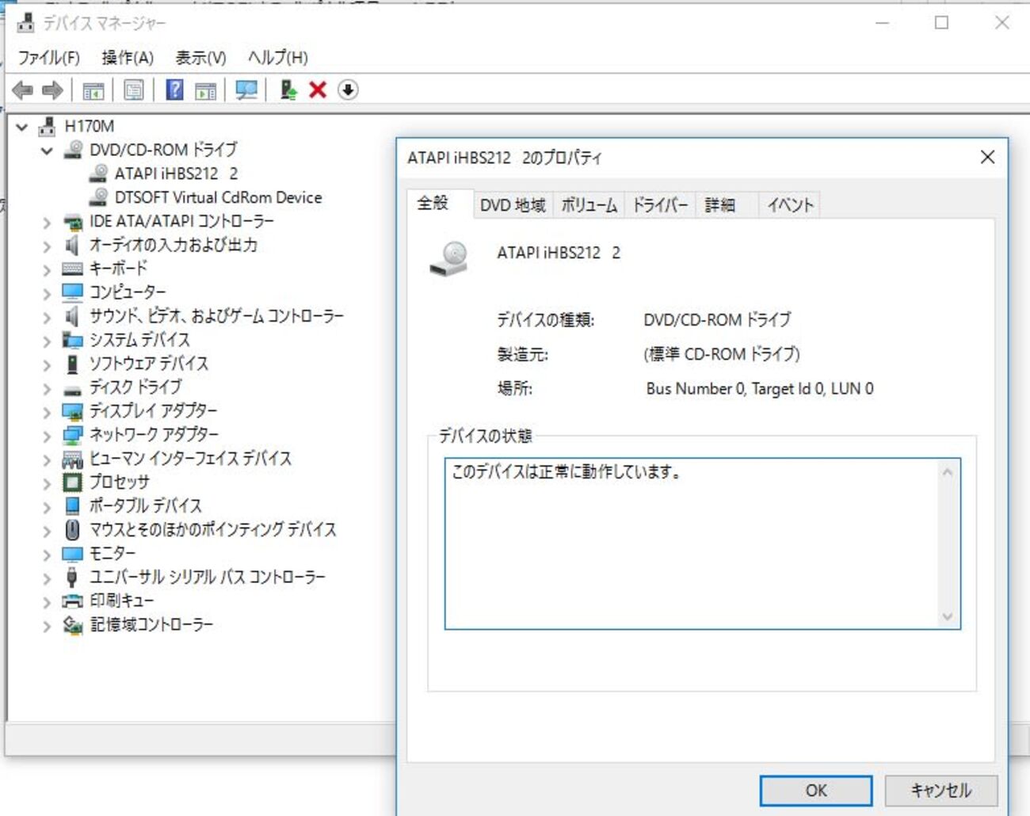Image resolution: width=1030 pixels, height=816 pixels.
Task: Open the 表示(V) menu
Action: coord(200,58)
